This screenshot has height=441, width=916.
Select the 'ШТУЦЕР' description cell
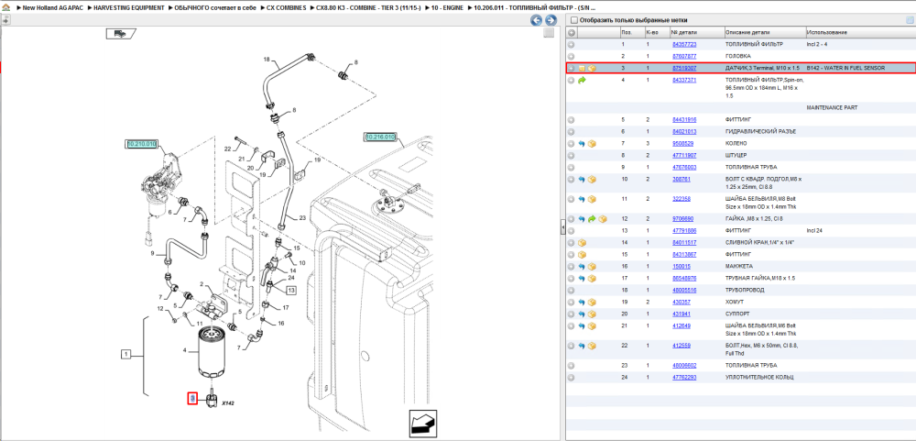click(736, 156)
